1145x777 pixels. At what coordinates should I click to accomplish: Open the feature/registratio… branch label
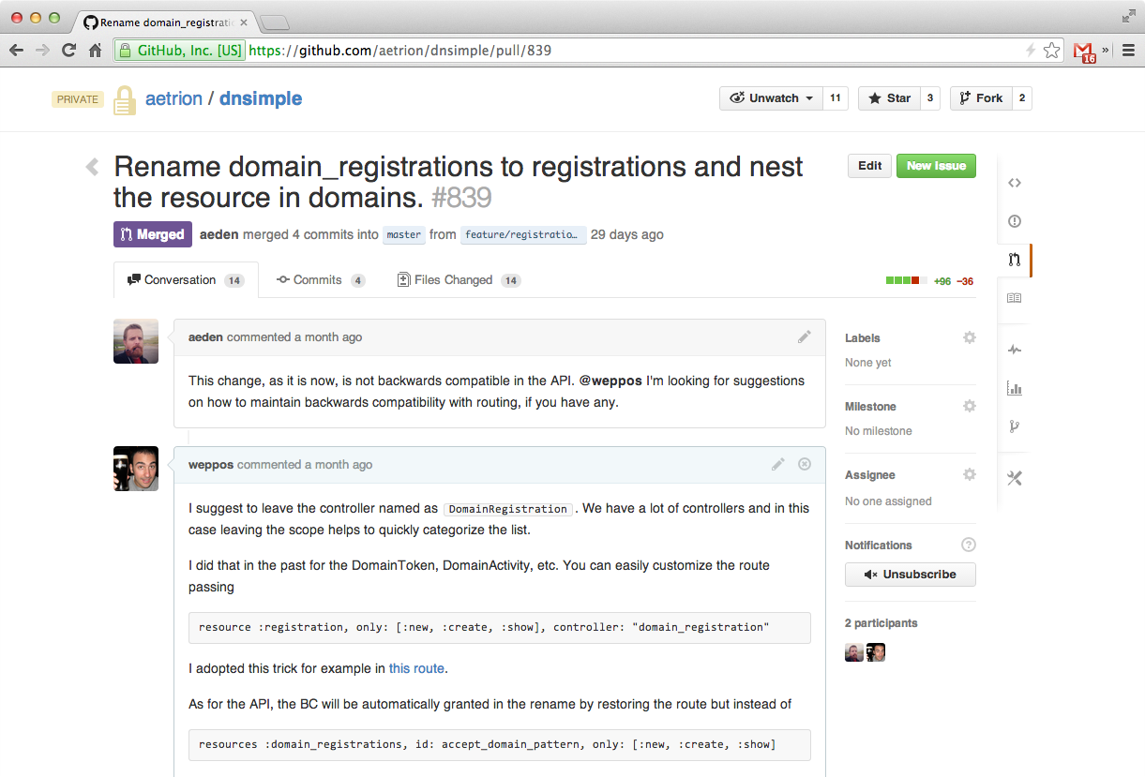[x=523, y=235]
